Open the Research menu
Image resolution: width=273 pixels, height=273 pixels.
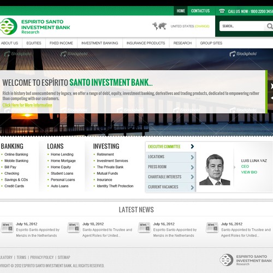pos(182,43)
